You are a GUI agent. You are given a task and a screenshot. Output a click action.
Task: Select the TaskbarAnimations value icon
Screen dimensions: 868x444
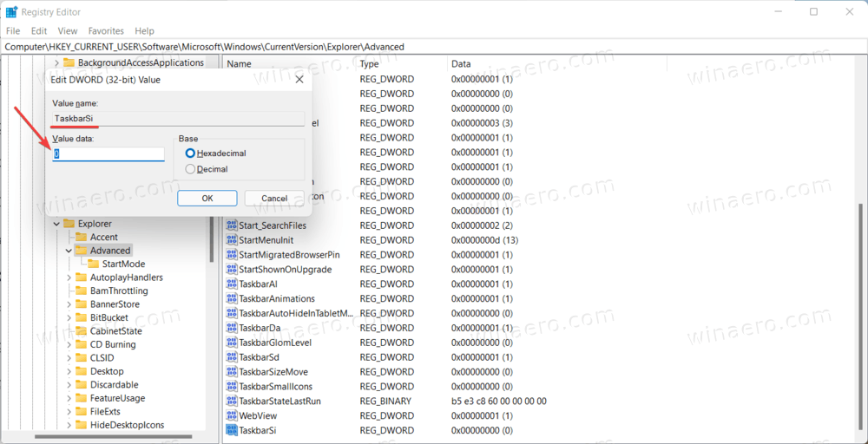pos(232,298)
